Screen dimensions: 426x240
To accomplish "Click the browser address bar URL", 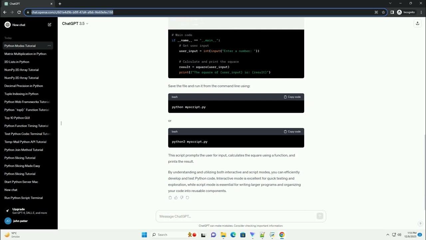I will click(x=72, y=12).
